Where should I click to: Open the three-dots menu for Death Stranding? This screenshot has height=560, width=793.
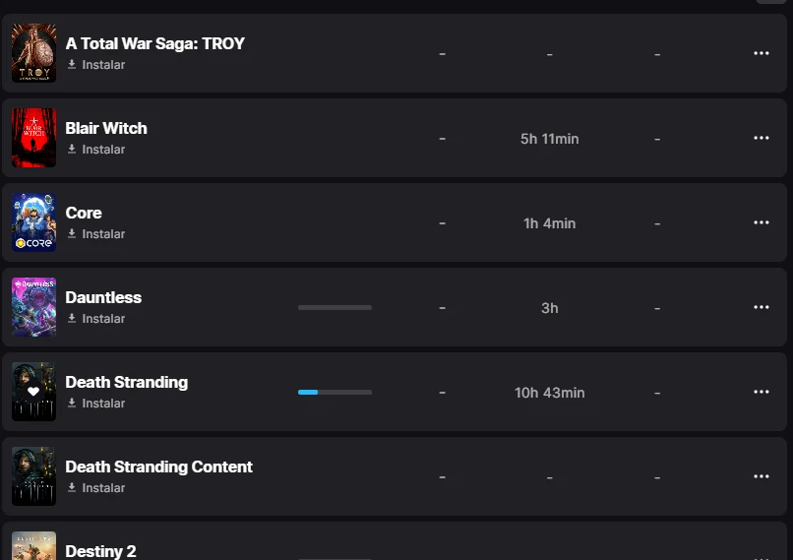tap(761, 392)
